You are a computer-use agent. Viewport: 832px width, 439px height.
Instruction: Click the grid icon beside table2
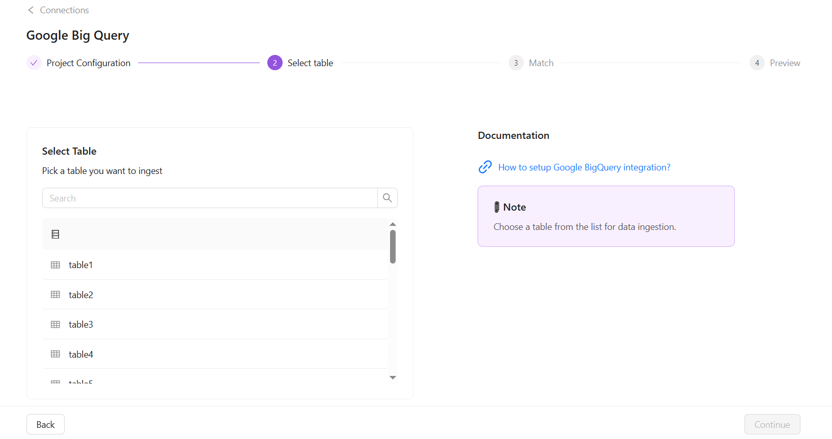coord(56,295)
